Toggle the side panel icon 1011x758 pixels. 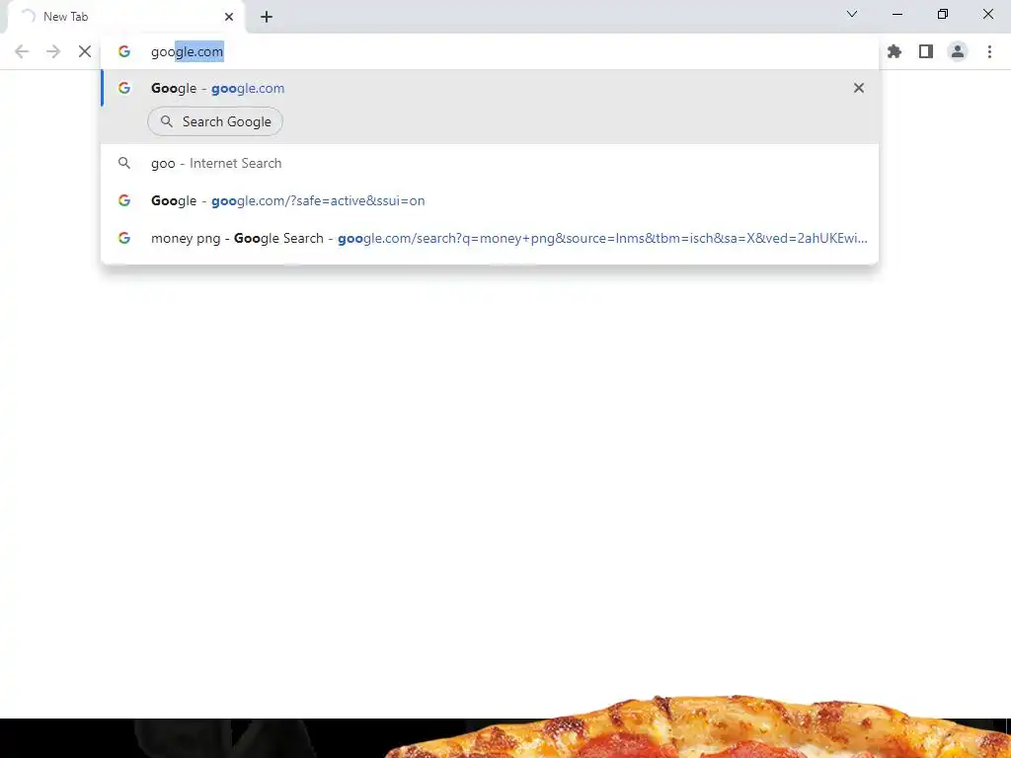click(x=926, y=51)
